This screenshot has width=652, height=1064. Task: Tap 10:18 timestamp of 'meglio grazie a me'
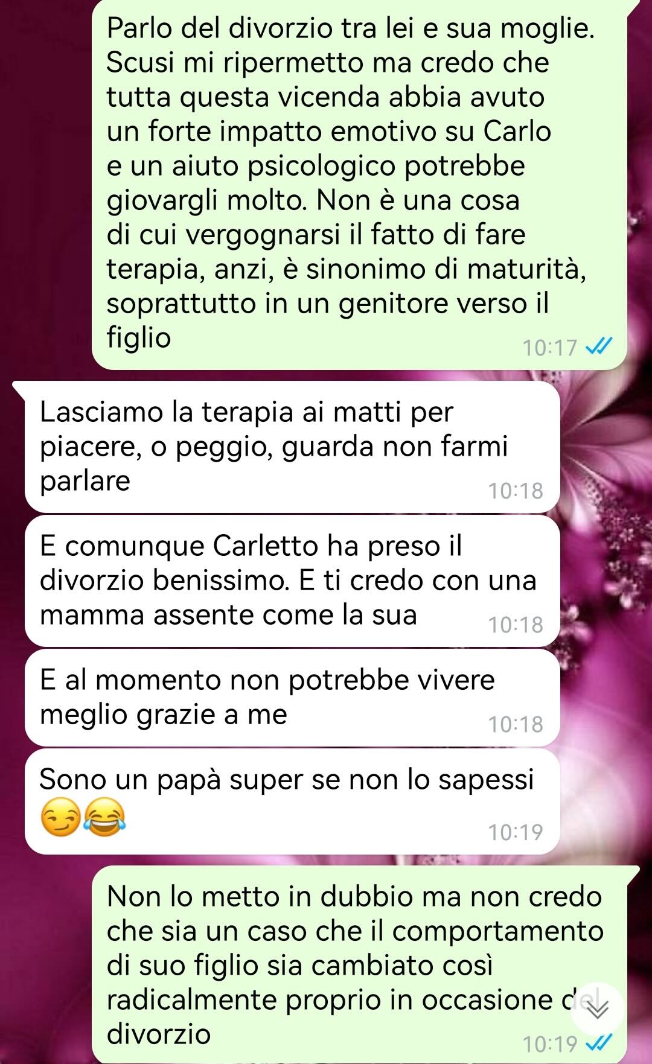coord(516,725)
